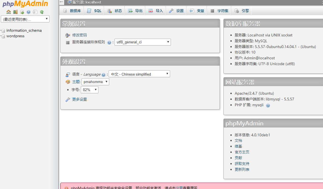Switch to the 导入 tab
323x189 pixels.
155,11
